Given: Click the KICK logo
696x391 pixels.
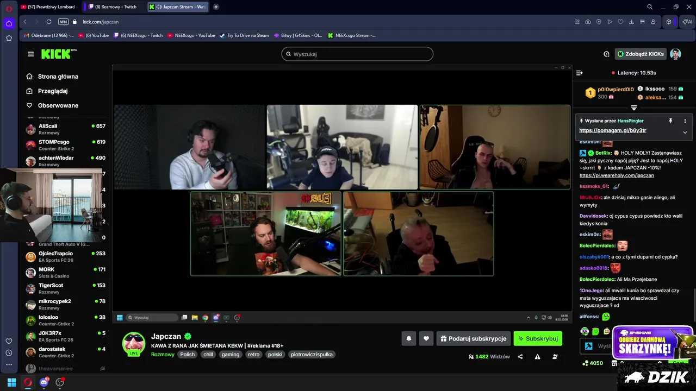Looking at the screenshot, I should pyautogui.click(x=59, y=54).
